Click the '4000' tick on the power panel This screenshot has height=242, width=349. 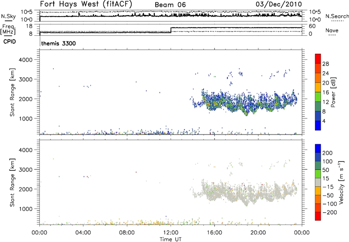coord(26,60)
